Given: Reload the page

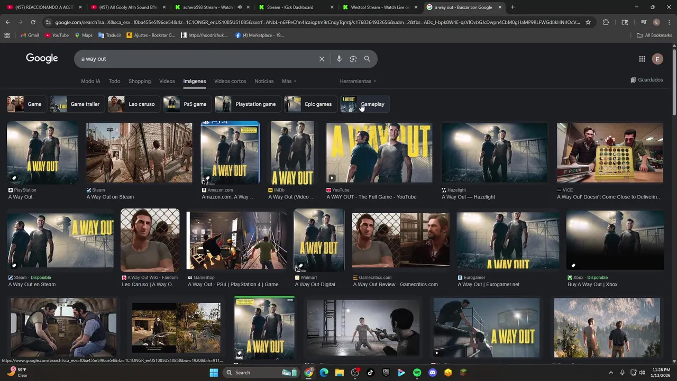Looking at the screenshot, I should (x=33, y=22).
